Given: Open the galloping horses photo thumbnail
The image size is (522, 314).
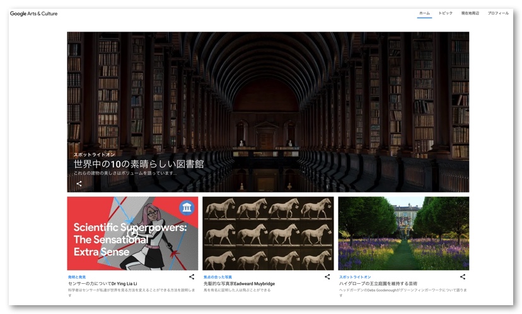Looking at the screenshot, I should point(268,233).
